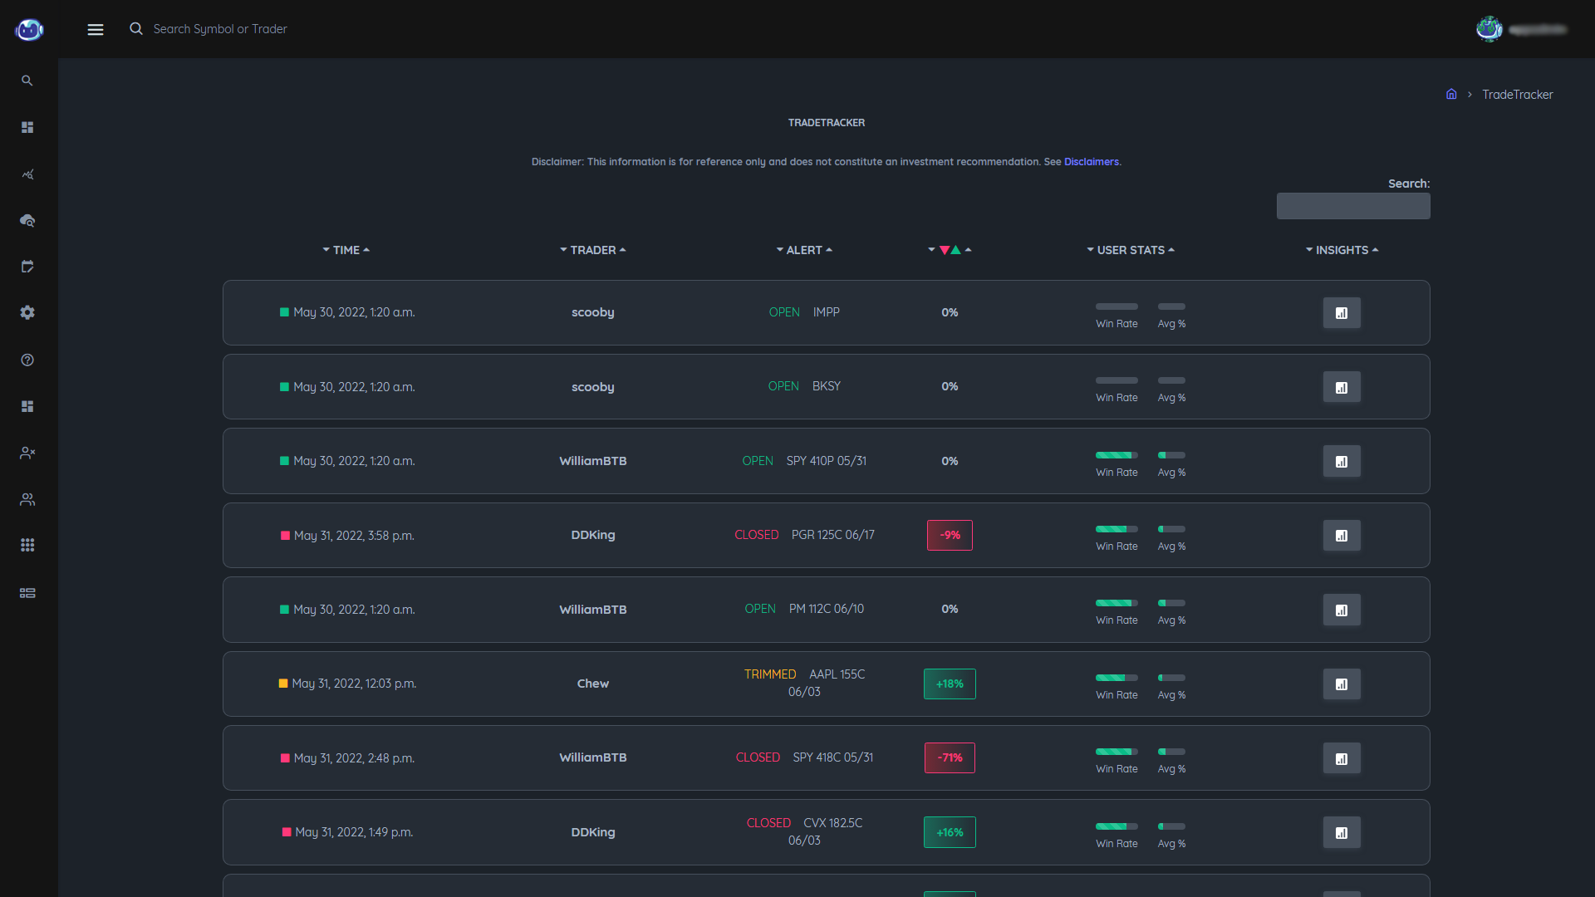The width and height of the screenshot is (1595, 897).
Task: Sort table by ALERT column
Action: (x=804, y=250)
